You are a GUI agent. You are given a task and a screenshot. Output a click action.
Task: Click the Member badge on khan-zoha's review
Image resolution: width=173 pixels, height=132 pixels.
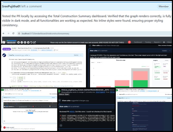[x=165, y=50]
